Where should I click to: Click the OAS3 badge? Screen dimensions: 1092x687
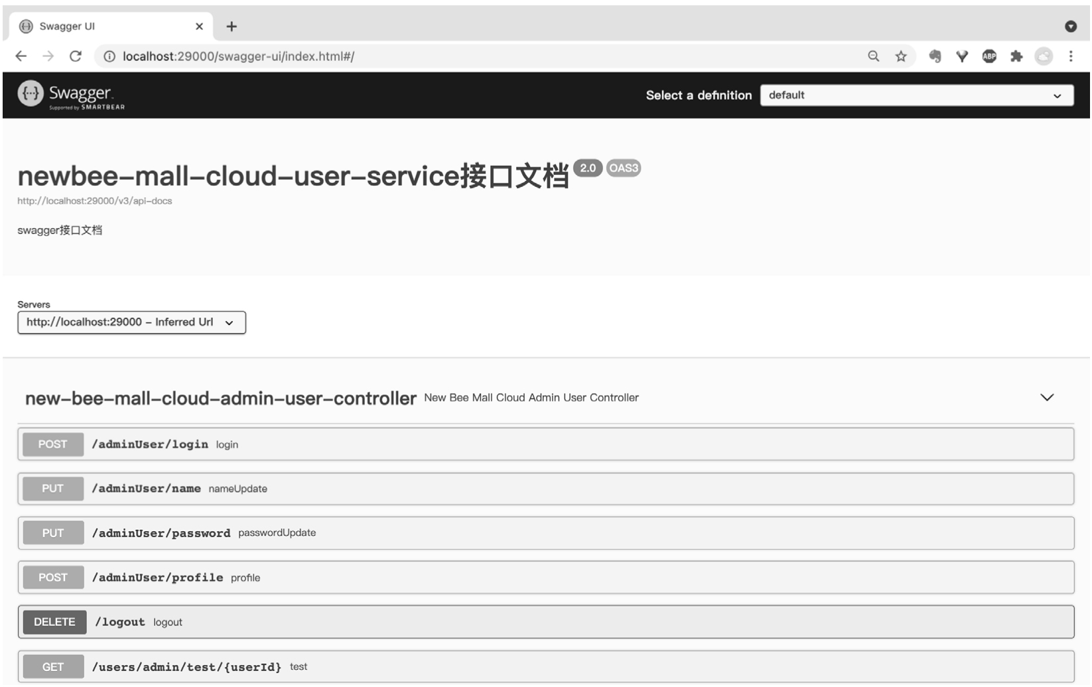click(x=624, y=168)
